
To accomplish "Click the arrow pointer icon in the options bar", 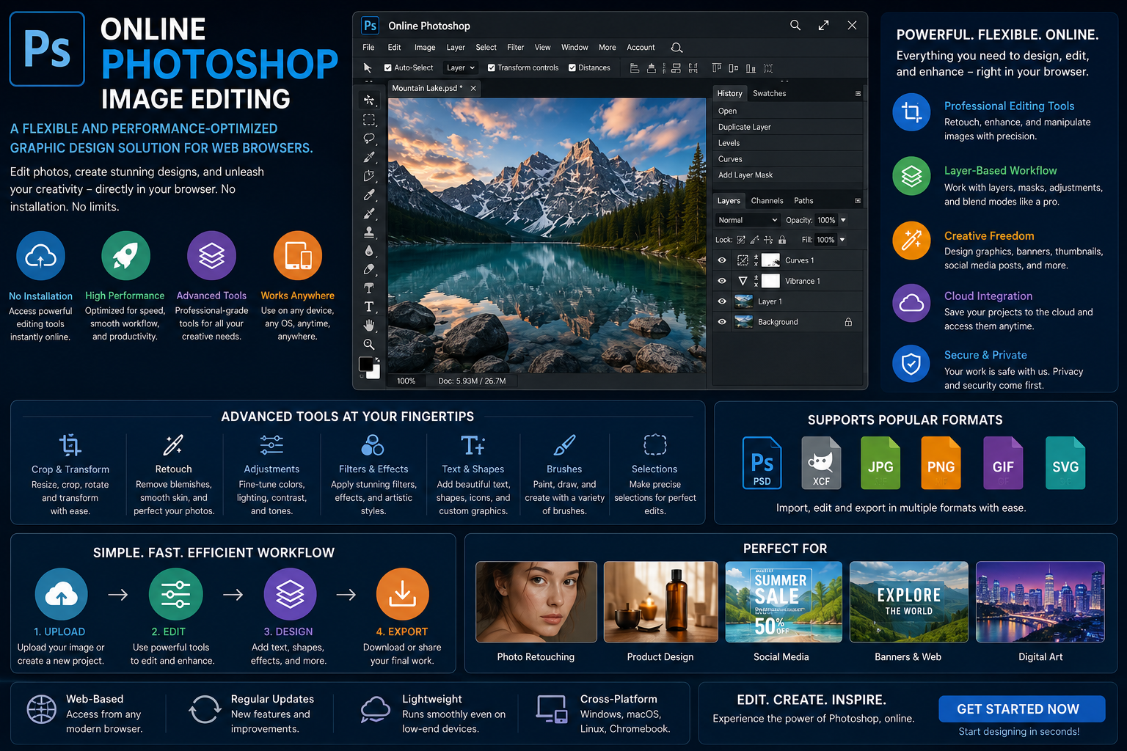I will click(368, 67).
